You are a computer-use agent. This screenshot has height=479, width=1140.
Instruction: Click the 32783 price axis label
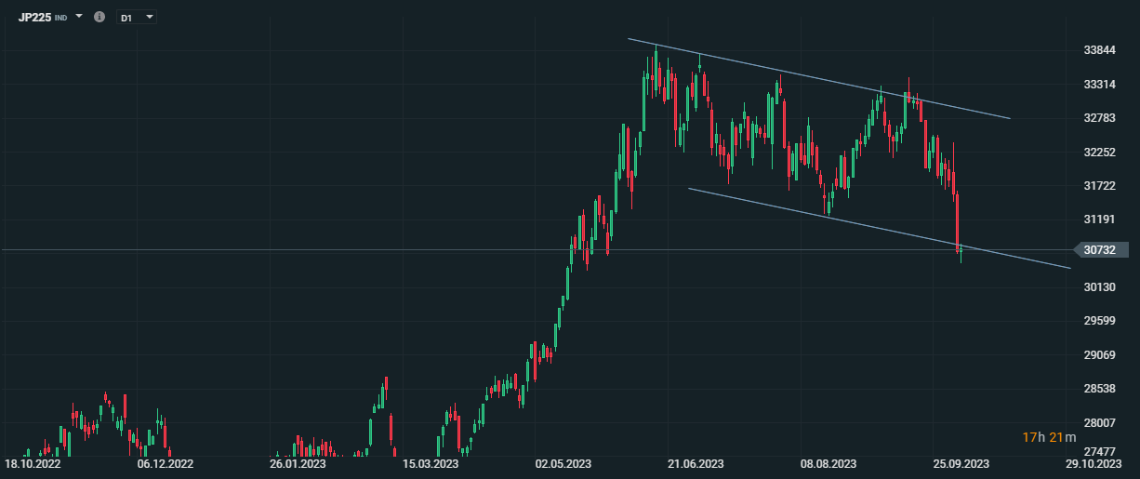[1100, 118]
